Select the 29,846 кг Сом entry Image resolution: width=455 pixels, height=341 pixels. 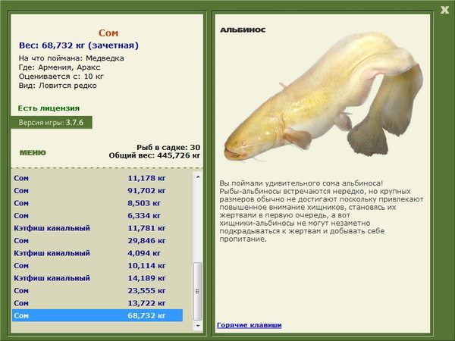(x=98, y=241)
